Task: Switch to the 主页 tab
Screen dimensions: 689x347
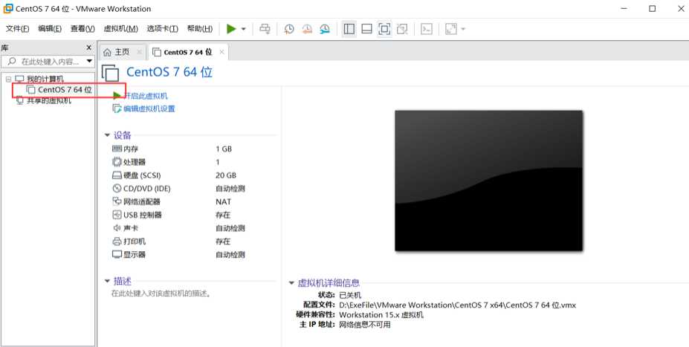Action: tap(122, 52)
